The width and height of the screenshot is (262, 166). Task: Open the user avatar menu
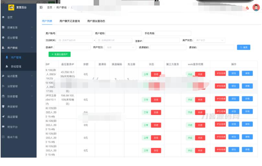256,7
